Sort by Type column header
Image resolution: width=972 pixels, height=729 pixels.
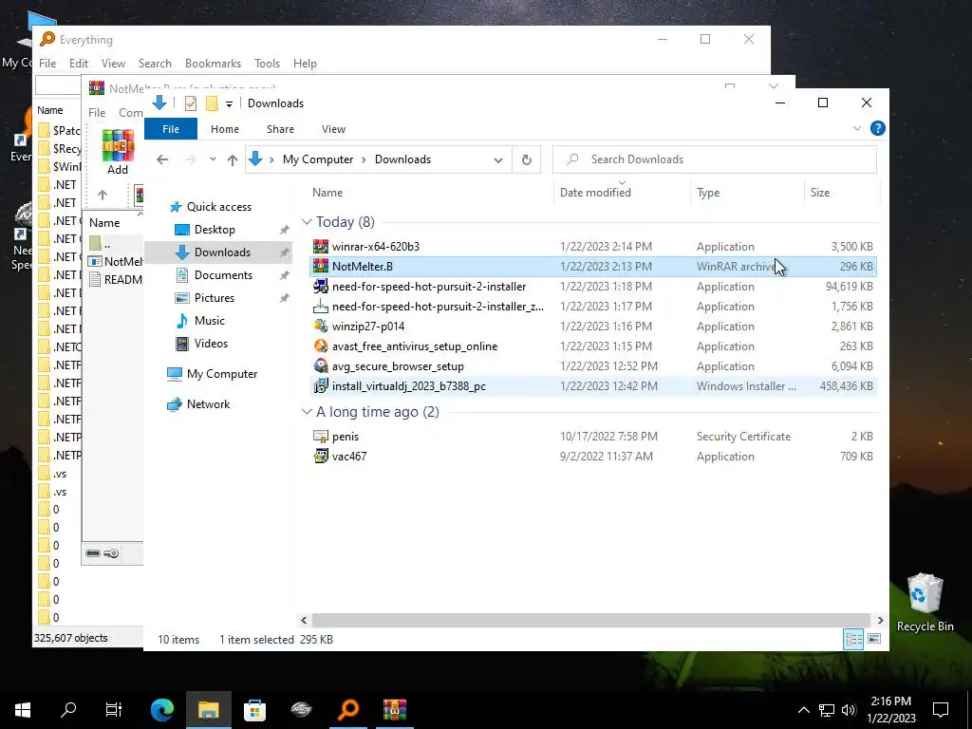pyautogui.click(x=747, y=193)
